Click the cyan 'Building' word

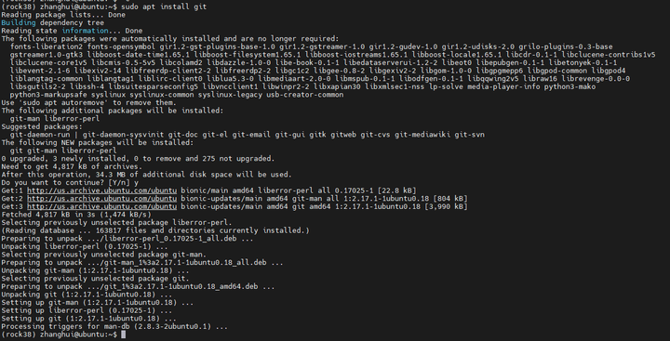(19, 22)
